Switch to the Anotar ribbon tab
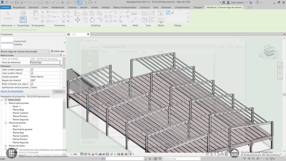 (95, 7)
